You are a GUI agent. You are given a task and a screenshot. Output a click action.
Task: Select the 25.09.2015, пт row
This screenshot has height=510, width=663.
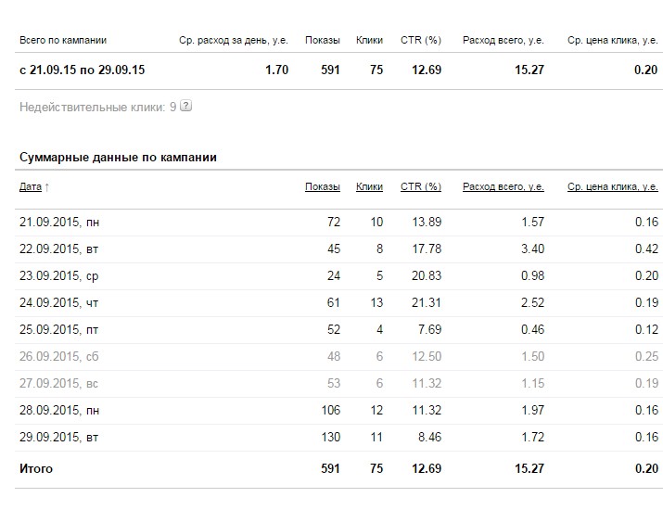point(338,330)
